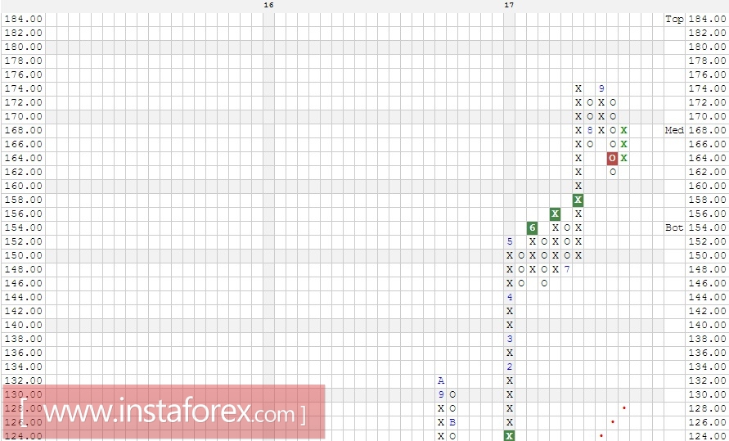The height and width of the screenshot is (441, 729).
Task: Click the blue month marker 4
Action: click(x=510, y=297)
